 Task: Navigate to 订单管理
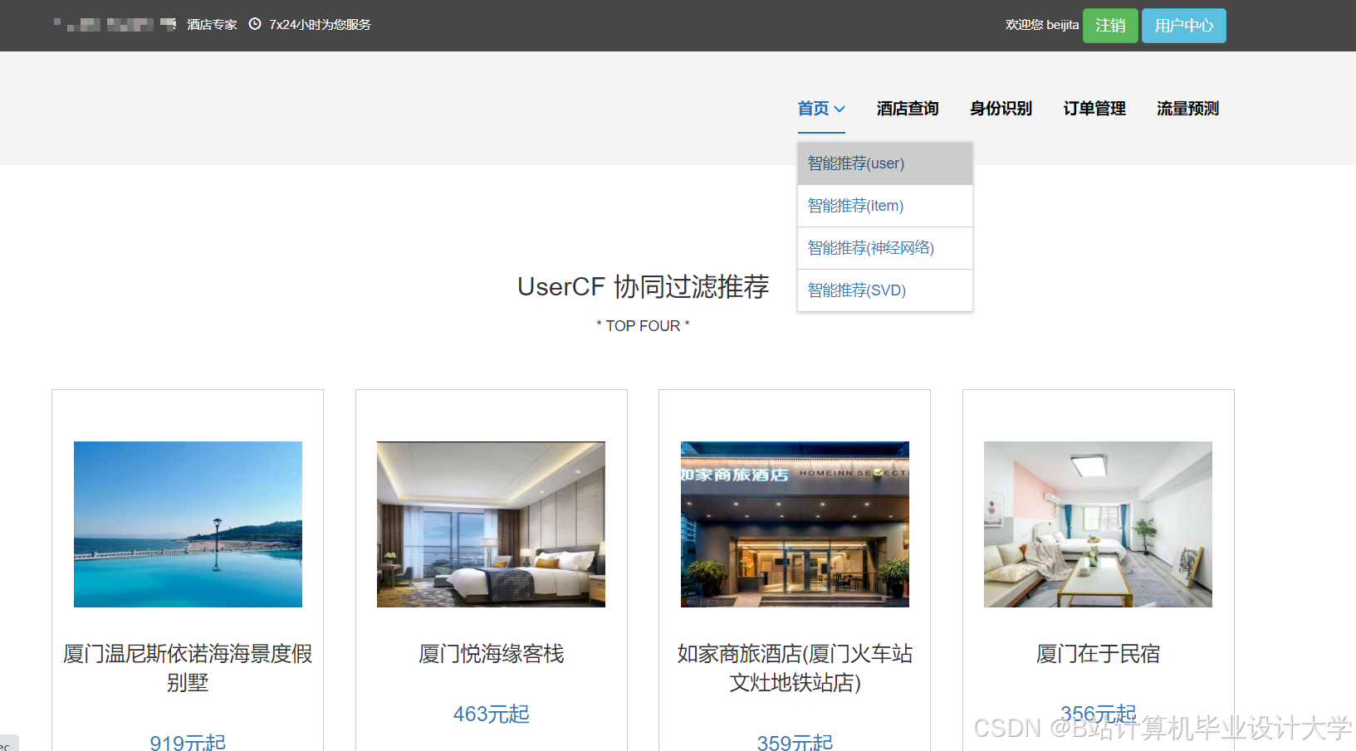1094,109
